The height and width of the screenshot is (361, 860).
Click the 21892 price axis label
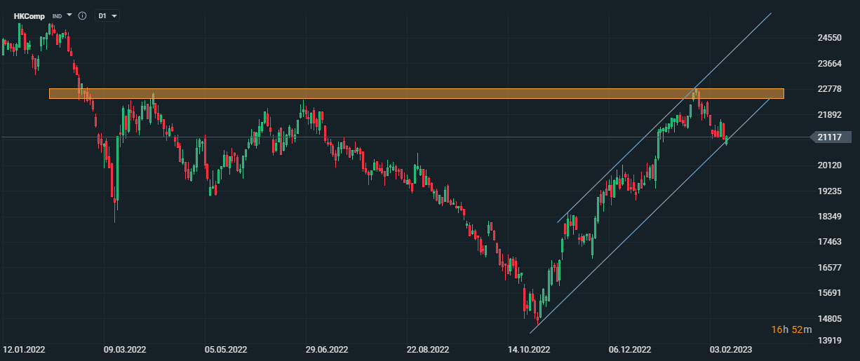tap(829, 114)
